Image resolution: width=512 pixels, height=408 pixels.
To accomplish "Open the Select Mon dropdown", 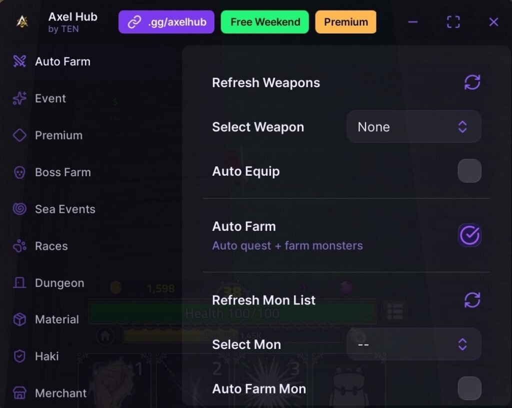I will [x=413, y=344].
